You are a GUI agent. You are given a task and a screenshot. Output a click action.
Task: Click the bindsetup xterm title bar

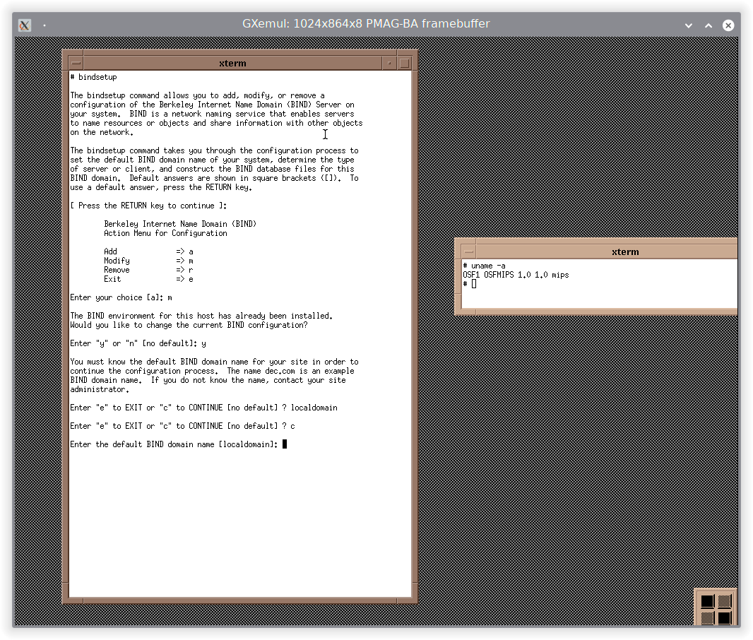[233, 63]
